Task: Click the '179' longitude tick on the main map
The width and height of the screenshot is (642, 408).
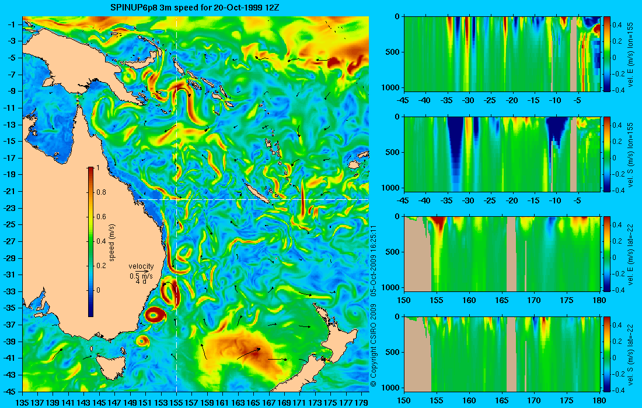Action: click(361, 402)
